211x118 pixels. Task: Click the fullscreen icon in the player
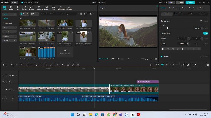pos(156,59)
